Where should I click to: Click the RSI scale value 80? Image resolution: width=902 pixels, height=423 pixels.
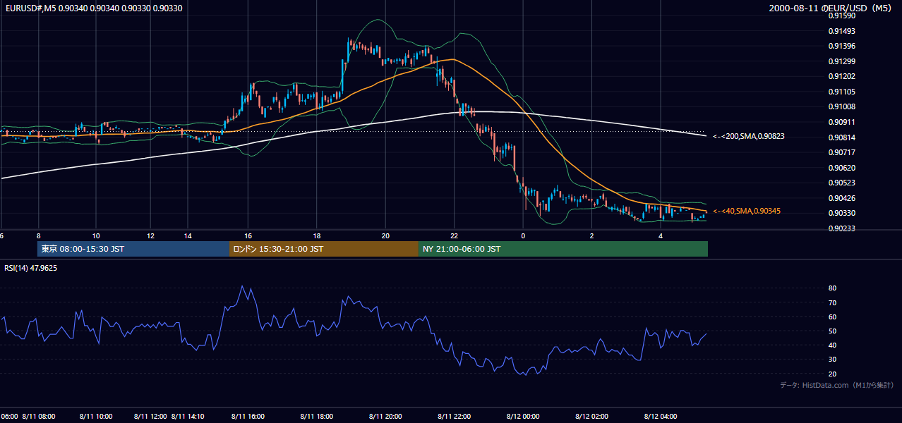[833, 288]
